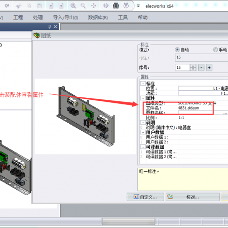Click the scissors cut icon

tap(19, 6)
